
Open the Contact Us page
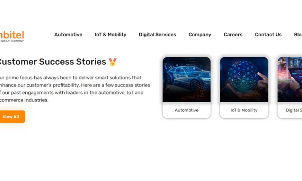[268, 35]
